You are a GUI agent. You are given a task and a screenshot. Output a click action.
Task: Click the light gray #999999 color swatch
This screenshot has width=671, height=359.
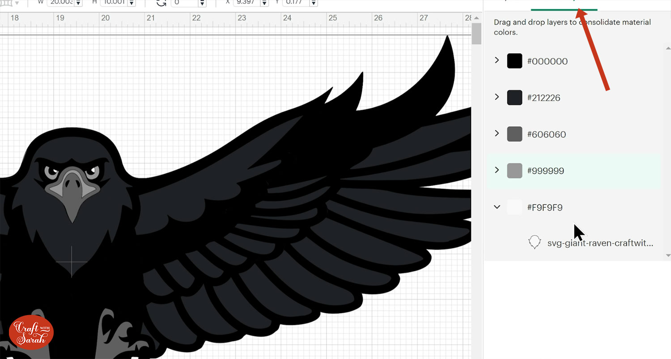(x=515, y=171)
